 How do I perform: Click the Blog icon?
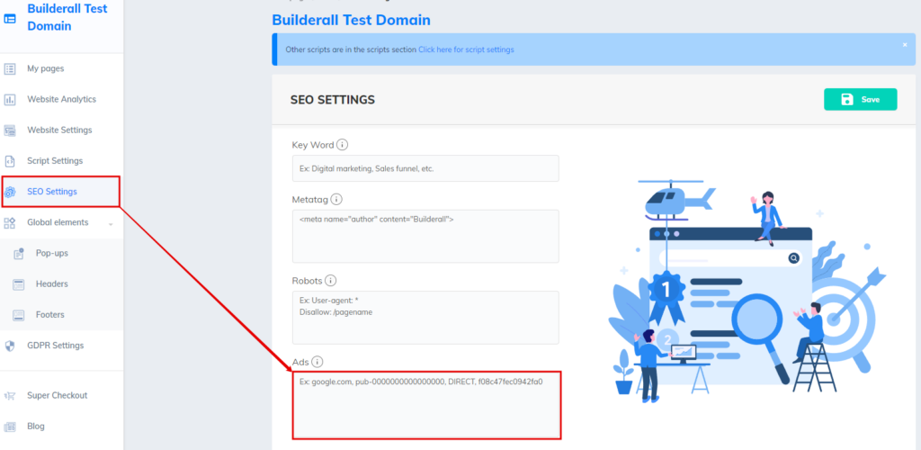tap(10, 427)
